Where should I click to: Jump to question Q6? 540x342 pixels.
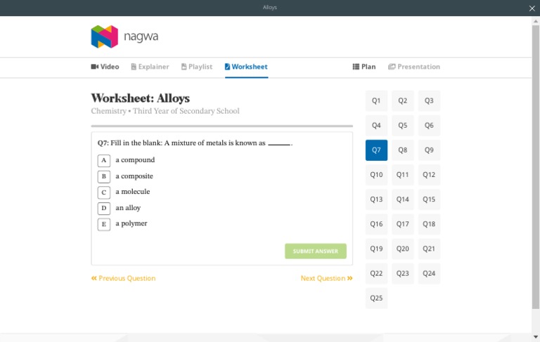click(x=429, y=126)
